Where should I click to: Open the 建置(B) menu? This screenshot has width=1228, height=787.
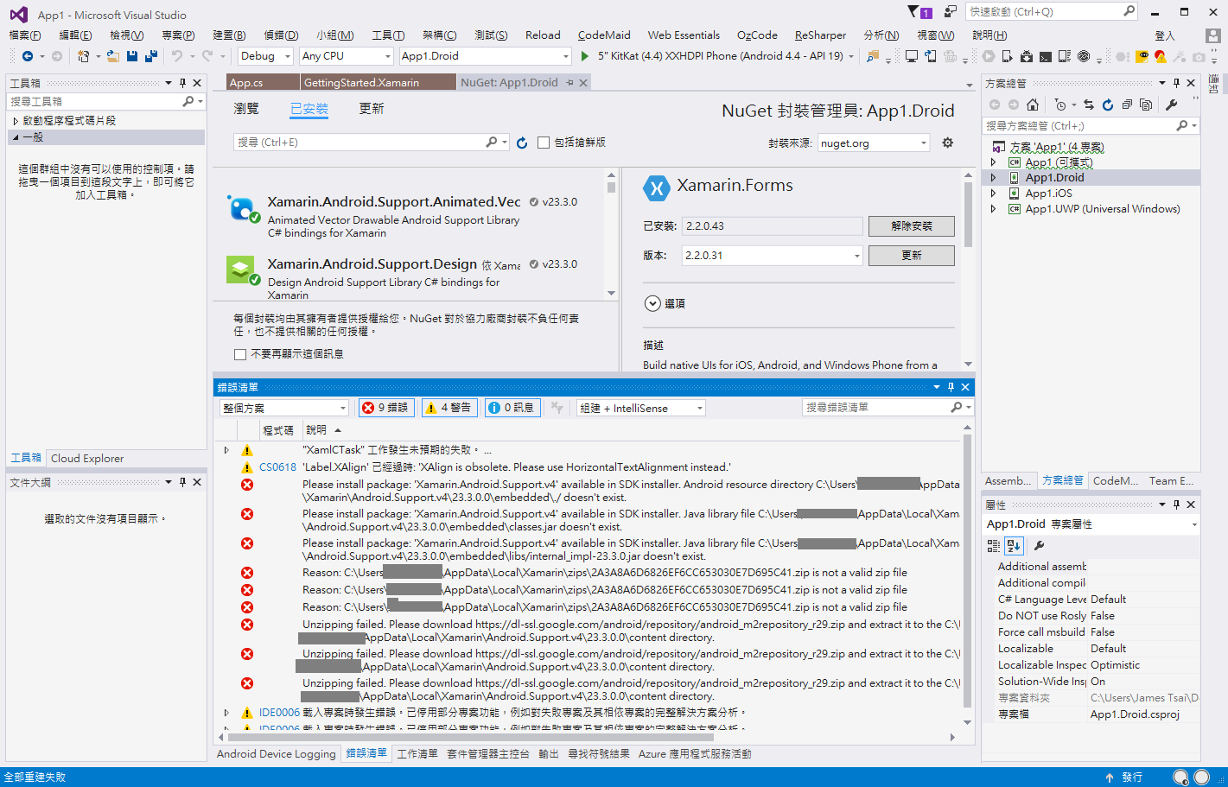point(229,35)
